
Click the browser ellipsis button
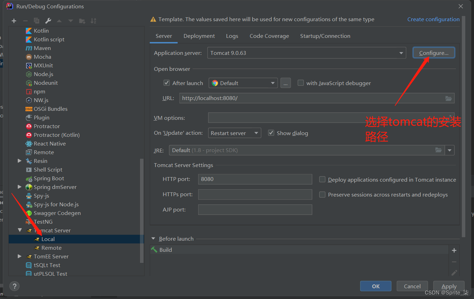[x=286, y=83]
